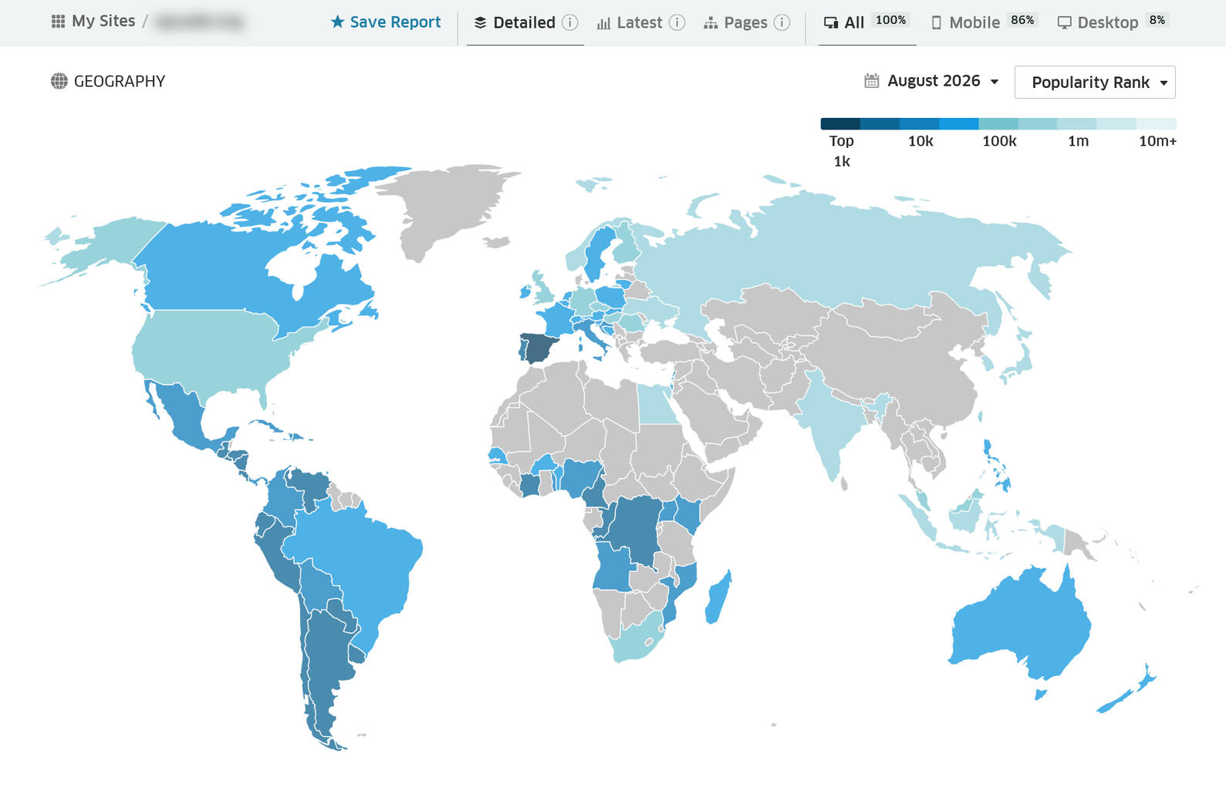Click the lightest 10m+ legend swatch
The width and height of the screenshot is (1226, 794).
(1157, 123)
